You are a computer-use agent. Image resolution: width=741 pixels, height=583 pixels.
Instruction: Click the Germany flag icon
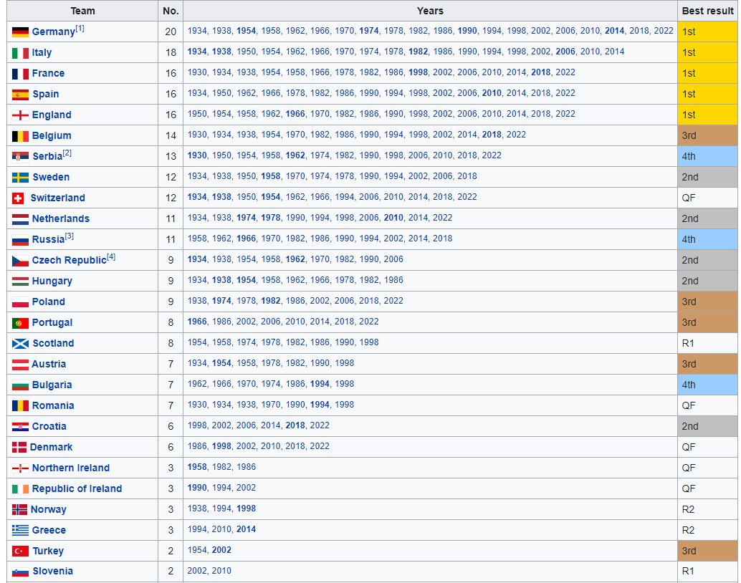tap(20, 32)
